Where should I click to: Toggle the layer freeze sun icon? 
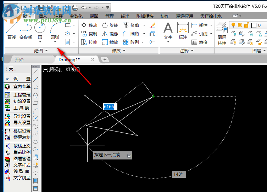pos(240,25)
